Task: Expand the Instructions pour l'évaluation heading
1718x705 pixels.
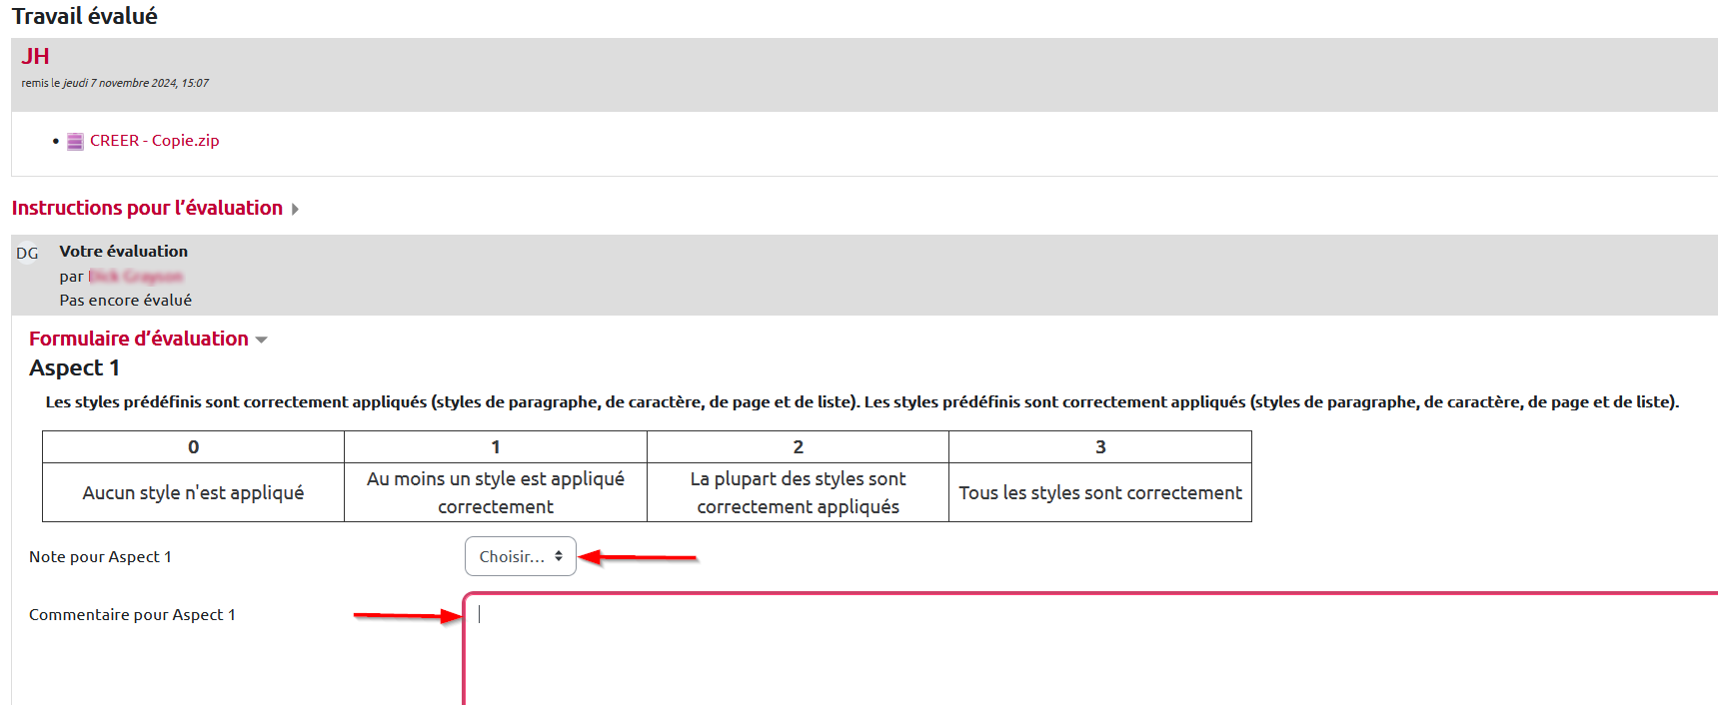Action: click(x=147, y=208)
